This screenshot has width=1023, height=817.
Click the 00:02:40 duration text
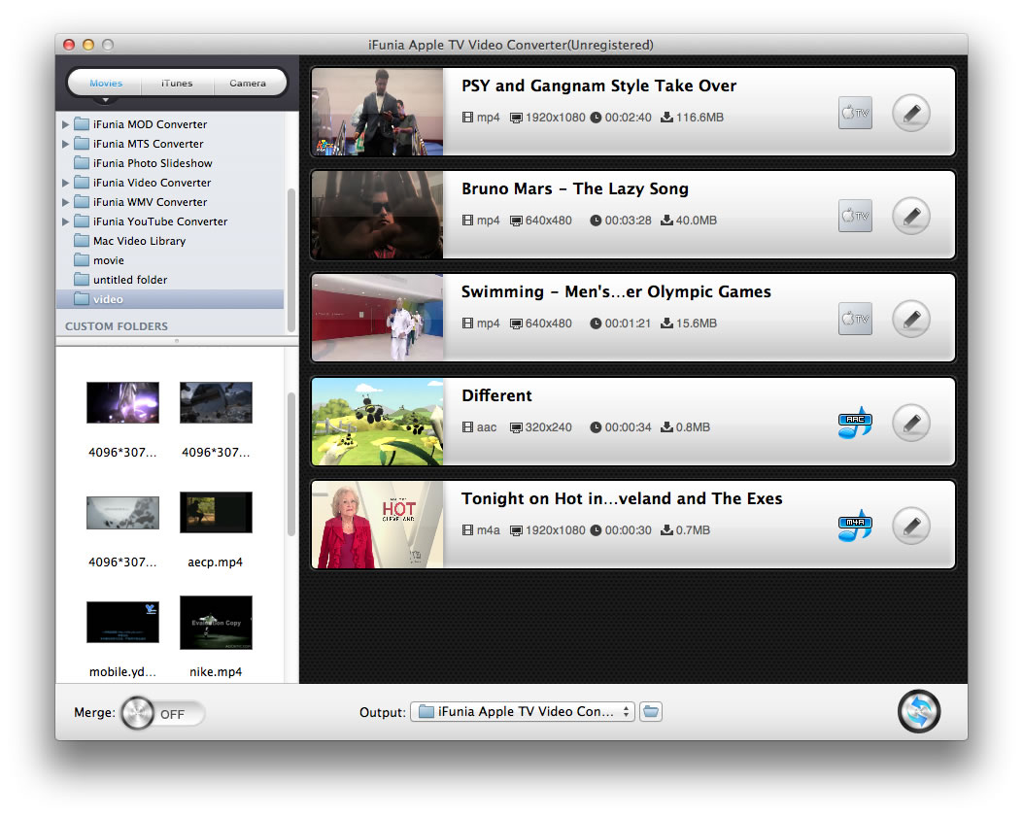tap(628, 118)
